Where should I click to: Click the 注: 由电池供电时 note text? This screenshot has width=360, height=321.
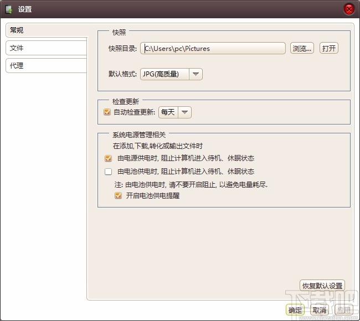coord(191,184)
